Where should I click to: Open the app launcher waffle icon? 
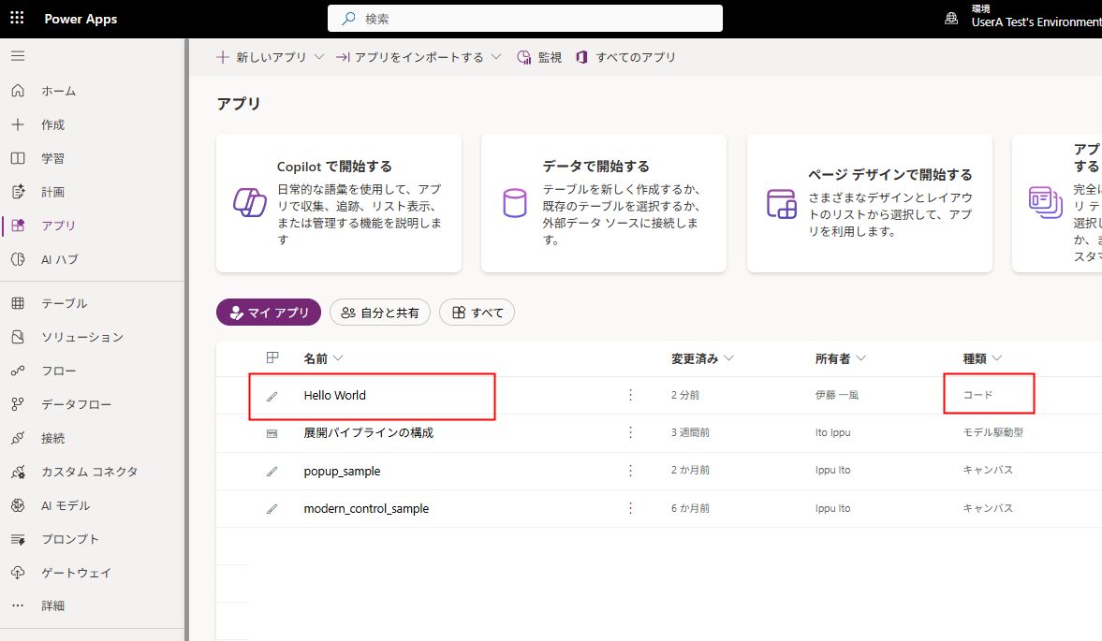[x=17, y=19]
